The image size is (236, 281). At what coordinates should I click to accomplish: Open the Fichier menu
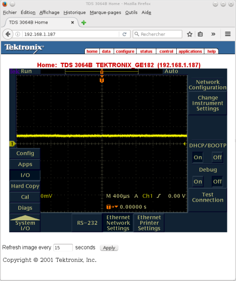(x=10, y=13)
